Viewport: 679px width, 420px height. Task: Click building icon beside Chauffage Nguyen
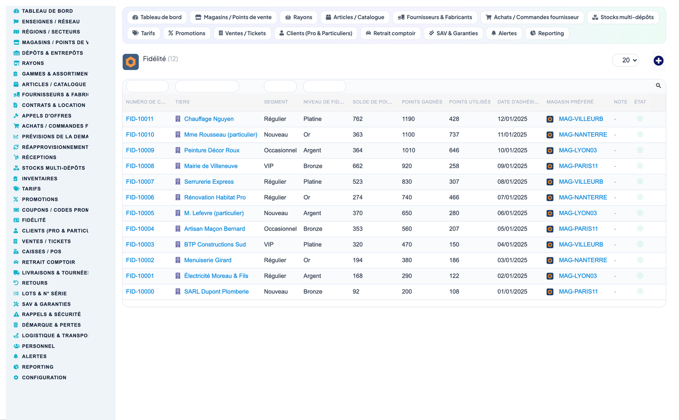tap(178, 119)
